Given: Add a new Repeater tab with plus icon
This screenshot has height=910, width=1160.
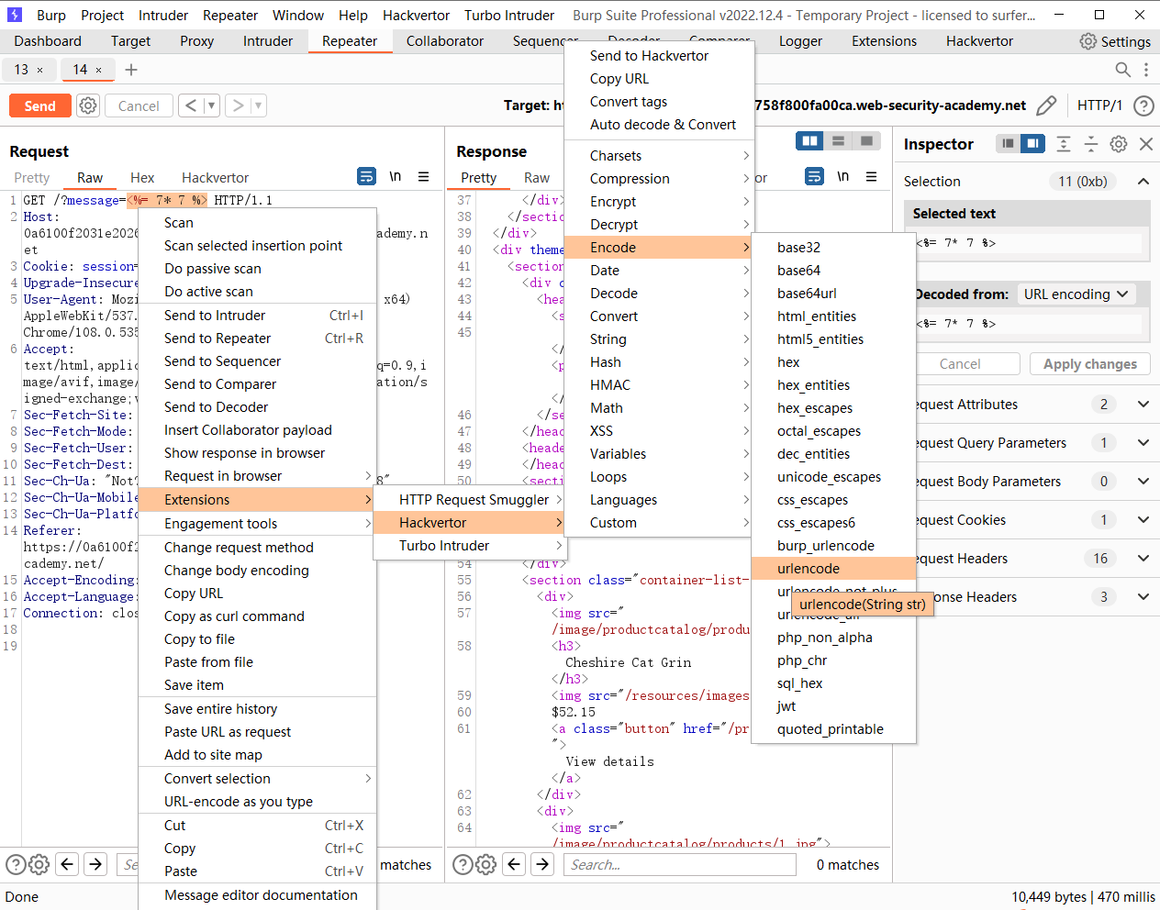Looking at the screenshot, I should 131,70.
